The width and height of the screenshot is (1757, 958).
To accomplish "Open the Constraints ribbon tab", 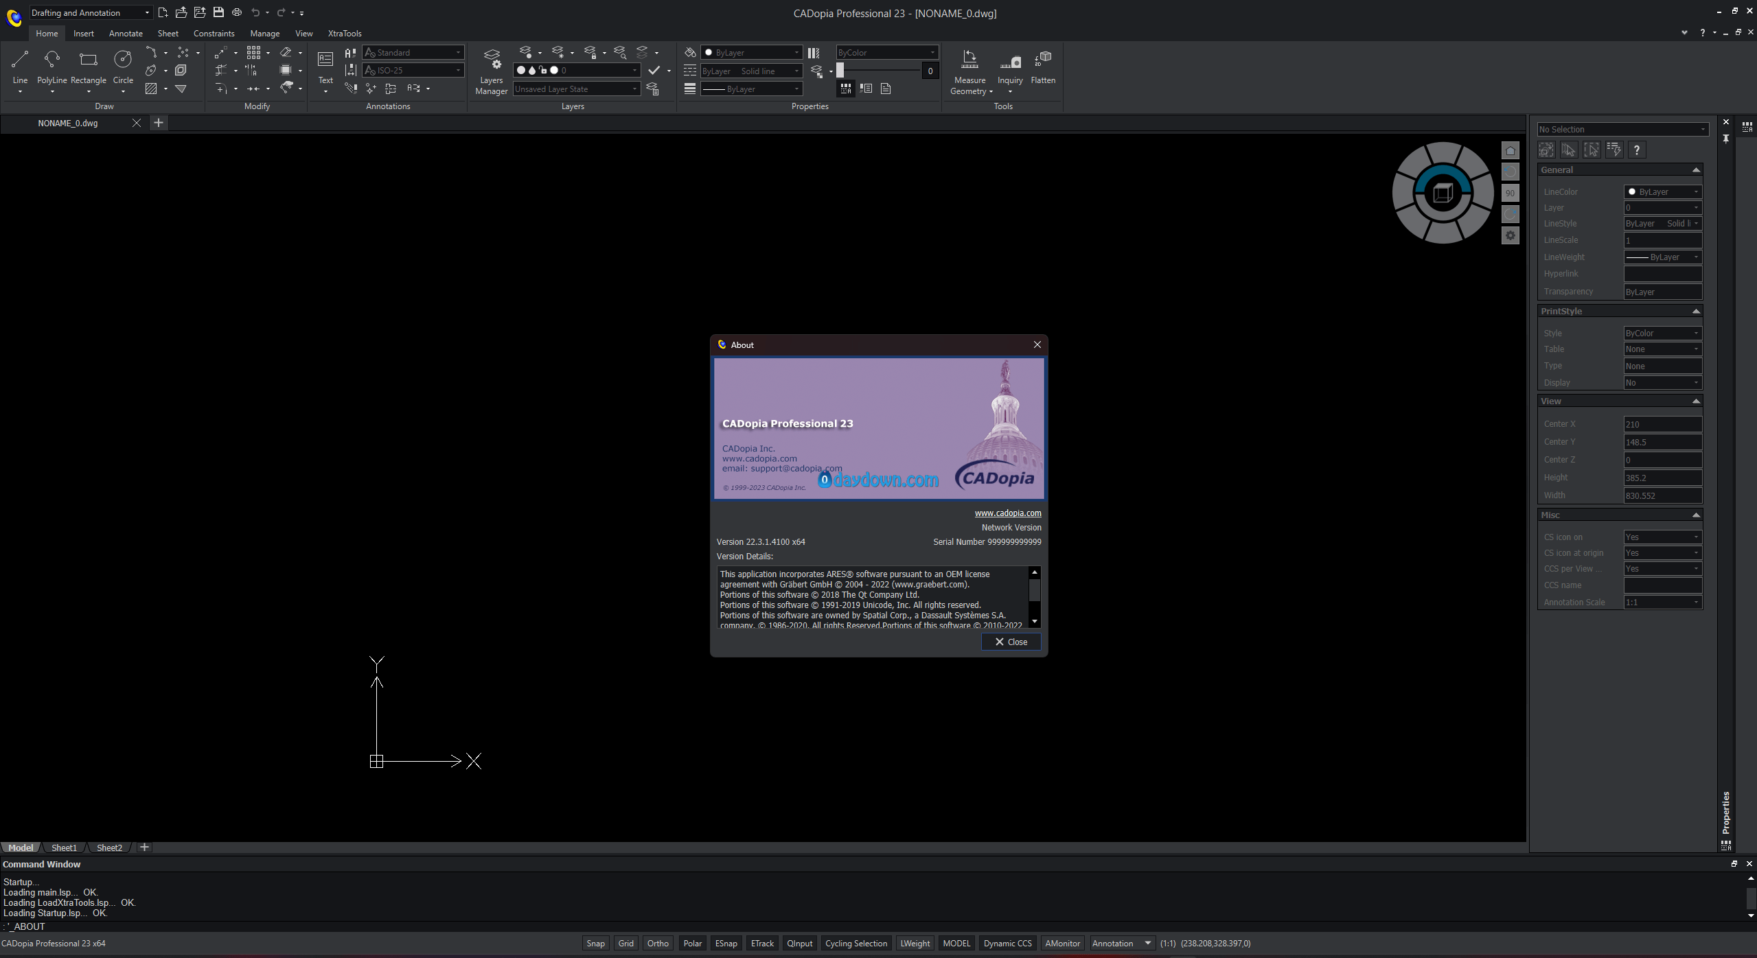I will click(x=214, y=33).
